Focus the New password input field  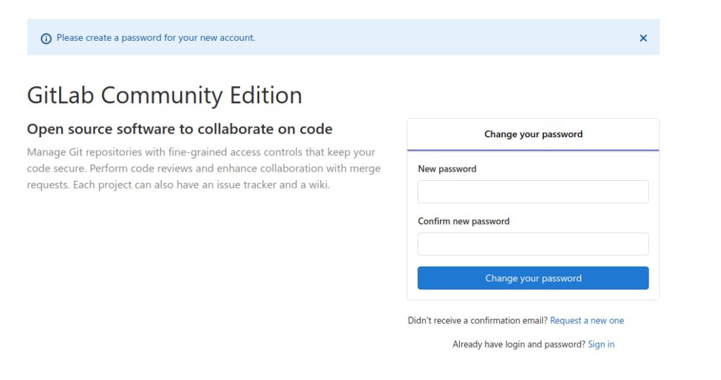(533, 191)
